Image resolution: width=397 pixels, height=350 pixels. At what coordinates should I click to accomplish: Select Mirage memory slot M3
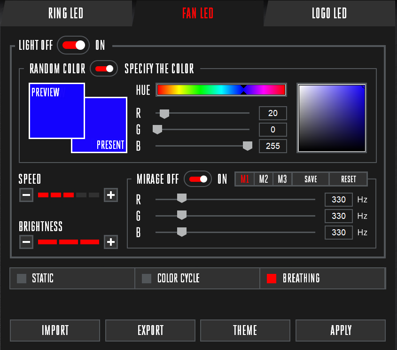pyautogui.click(x=282, y=179)
